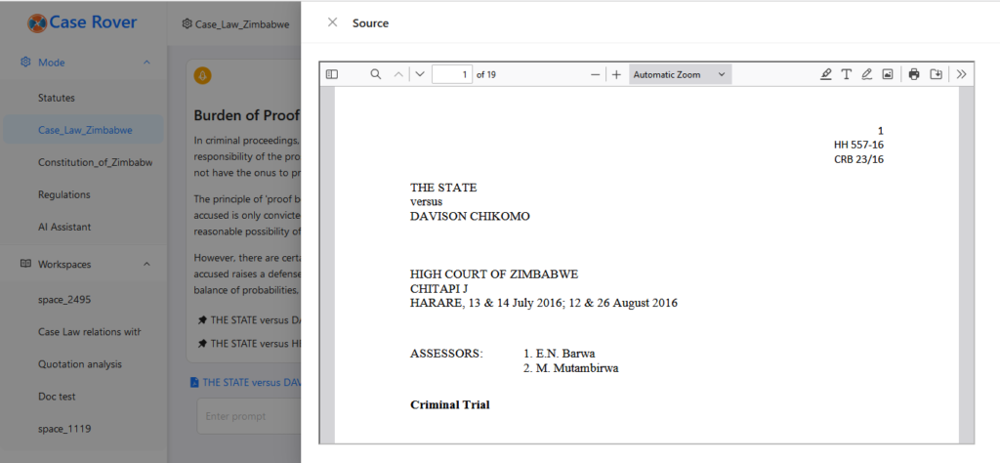Print the PDF document

pos(914,74)
